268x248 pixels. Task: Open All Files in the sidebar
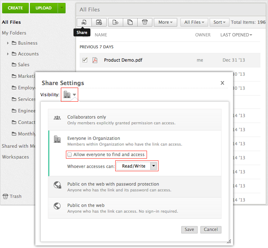tap(11, 22)
